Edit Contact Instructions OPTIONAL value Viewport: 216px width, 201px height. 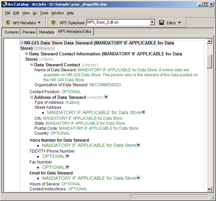point(77,189)
